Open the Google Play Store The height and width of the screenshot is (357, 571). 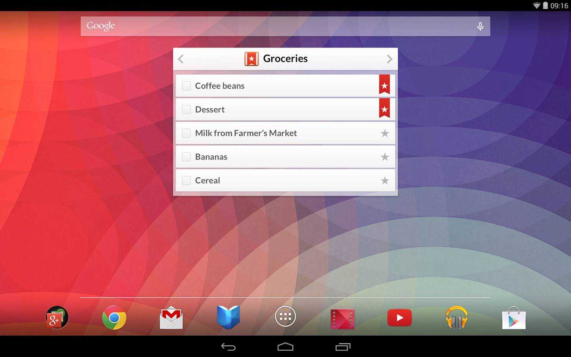(x=514, y=318)
